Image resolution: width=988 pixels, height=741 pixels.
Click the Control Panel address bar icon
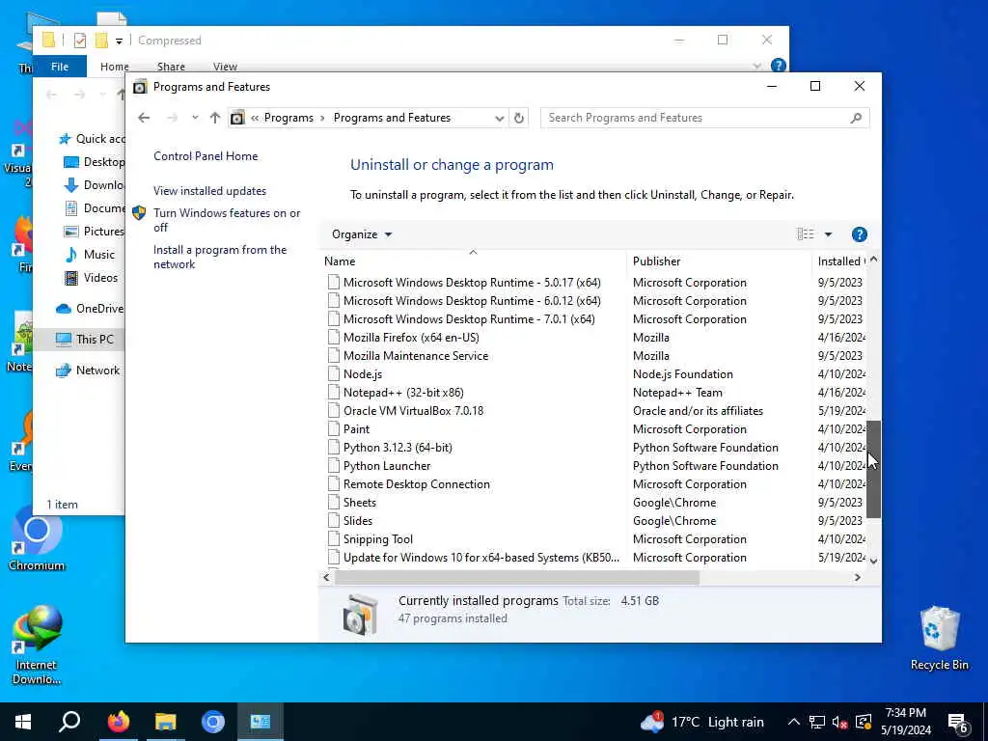(x=237, y=118)
